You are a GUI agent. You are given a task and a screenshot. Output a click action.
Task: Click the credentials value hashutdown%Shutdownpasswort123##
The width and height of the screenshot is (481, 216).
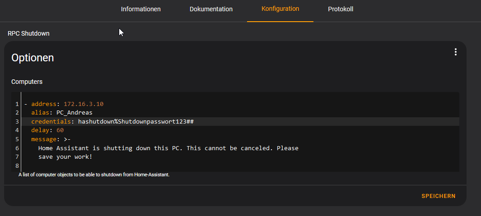point(135,122)
